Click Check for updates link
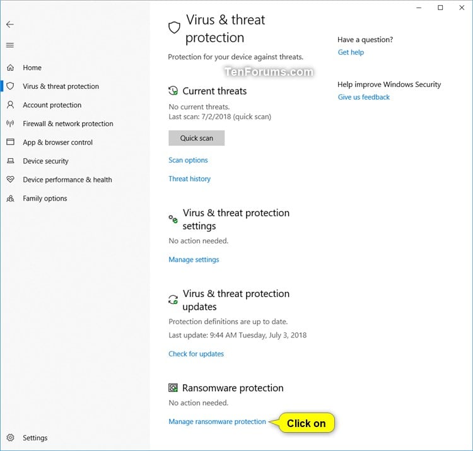473x451 pixels. click(196, 354)
